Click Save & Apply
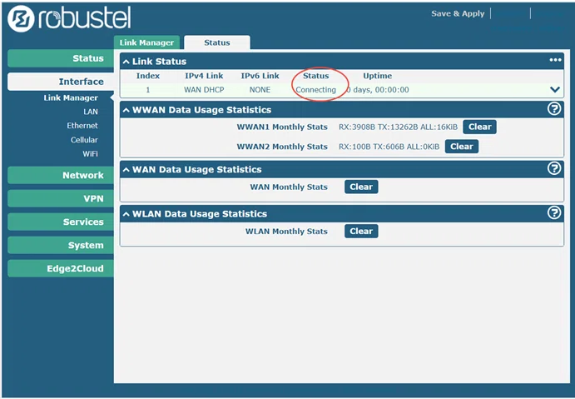This screenshot has height=399, width=575. coord(458,14)
